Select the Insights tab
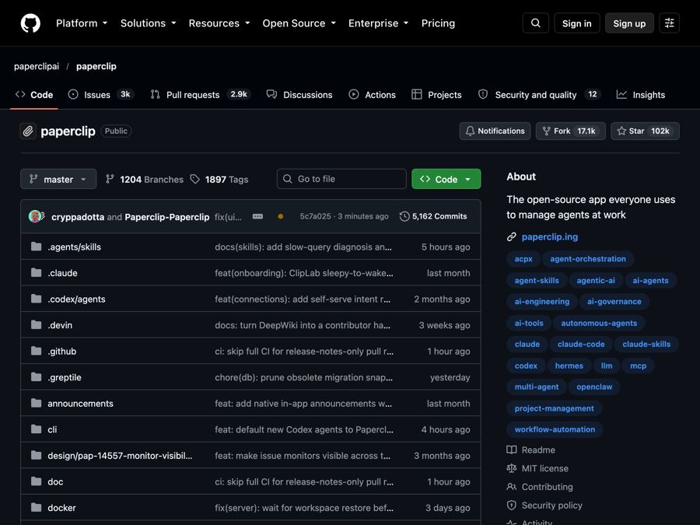Viewport: 700px width, 525px height. tap(641, 95)
